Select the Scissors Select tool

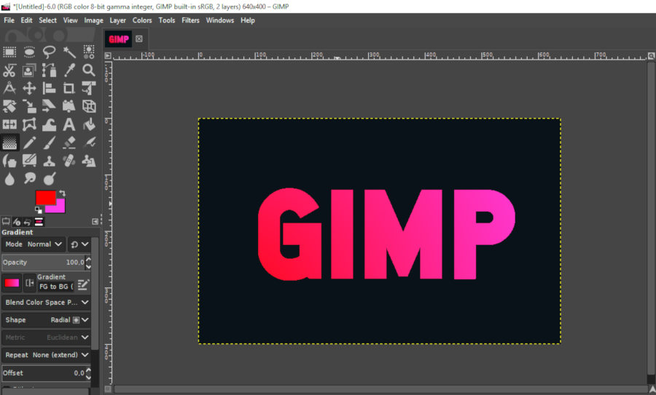point(9,70)
